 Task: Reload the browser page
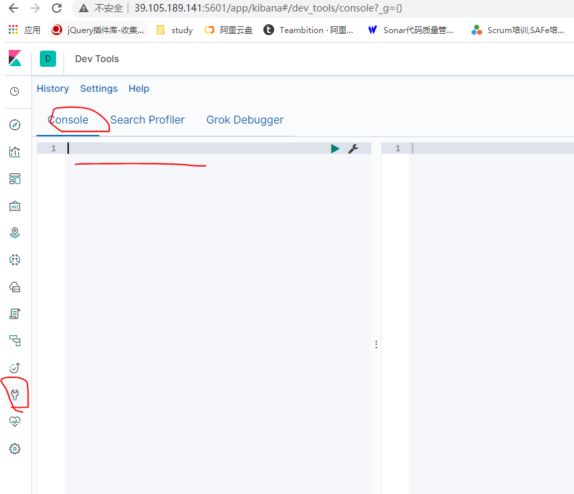coord(57,8)
